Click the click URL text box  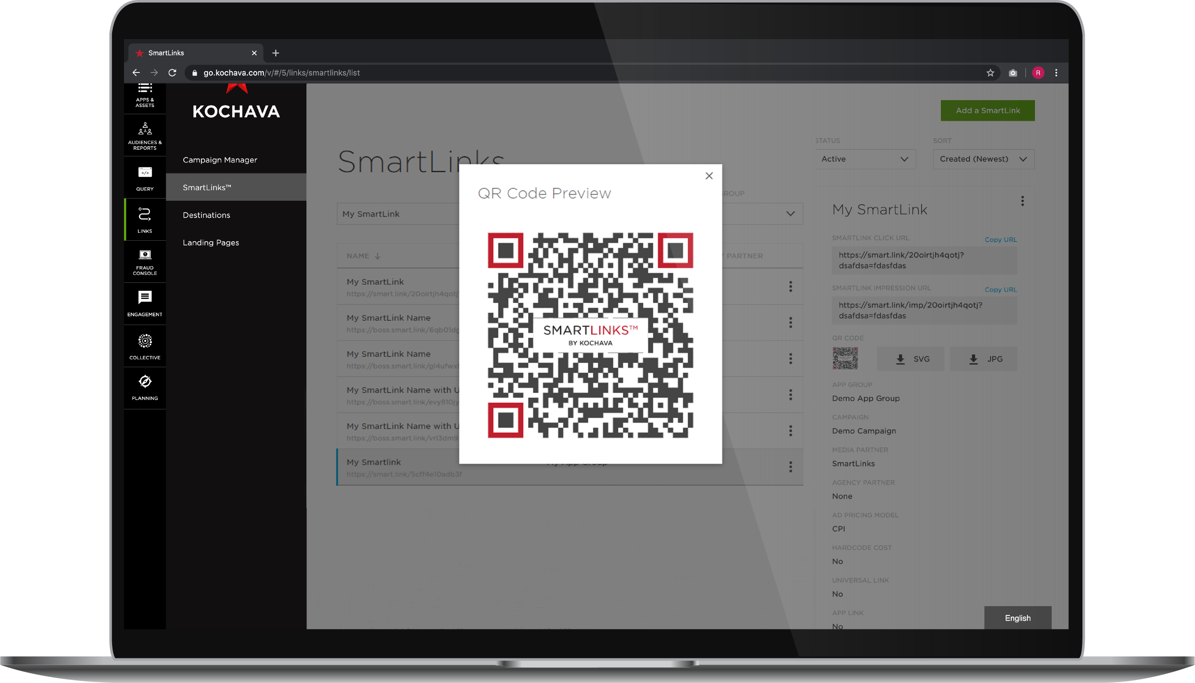[924, 260]
